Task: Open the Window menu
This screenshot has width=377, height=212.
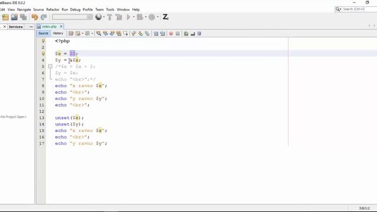Action: pyautogui.click(x=123, y=9)
